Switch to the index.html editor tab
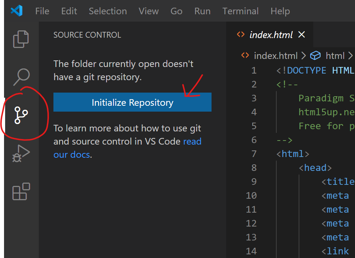The image size is (355, 258). point(271,35)
